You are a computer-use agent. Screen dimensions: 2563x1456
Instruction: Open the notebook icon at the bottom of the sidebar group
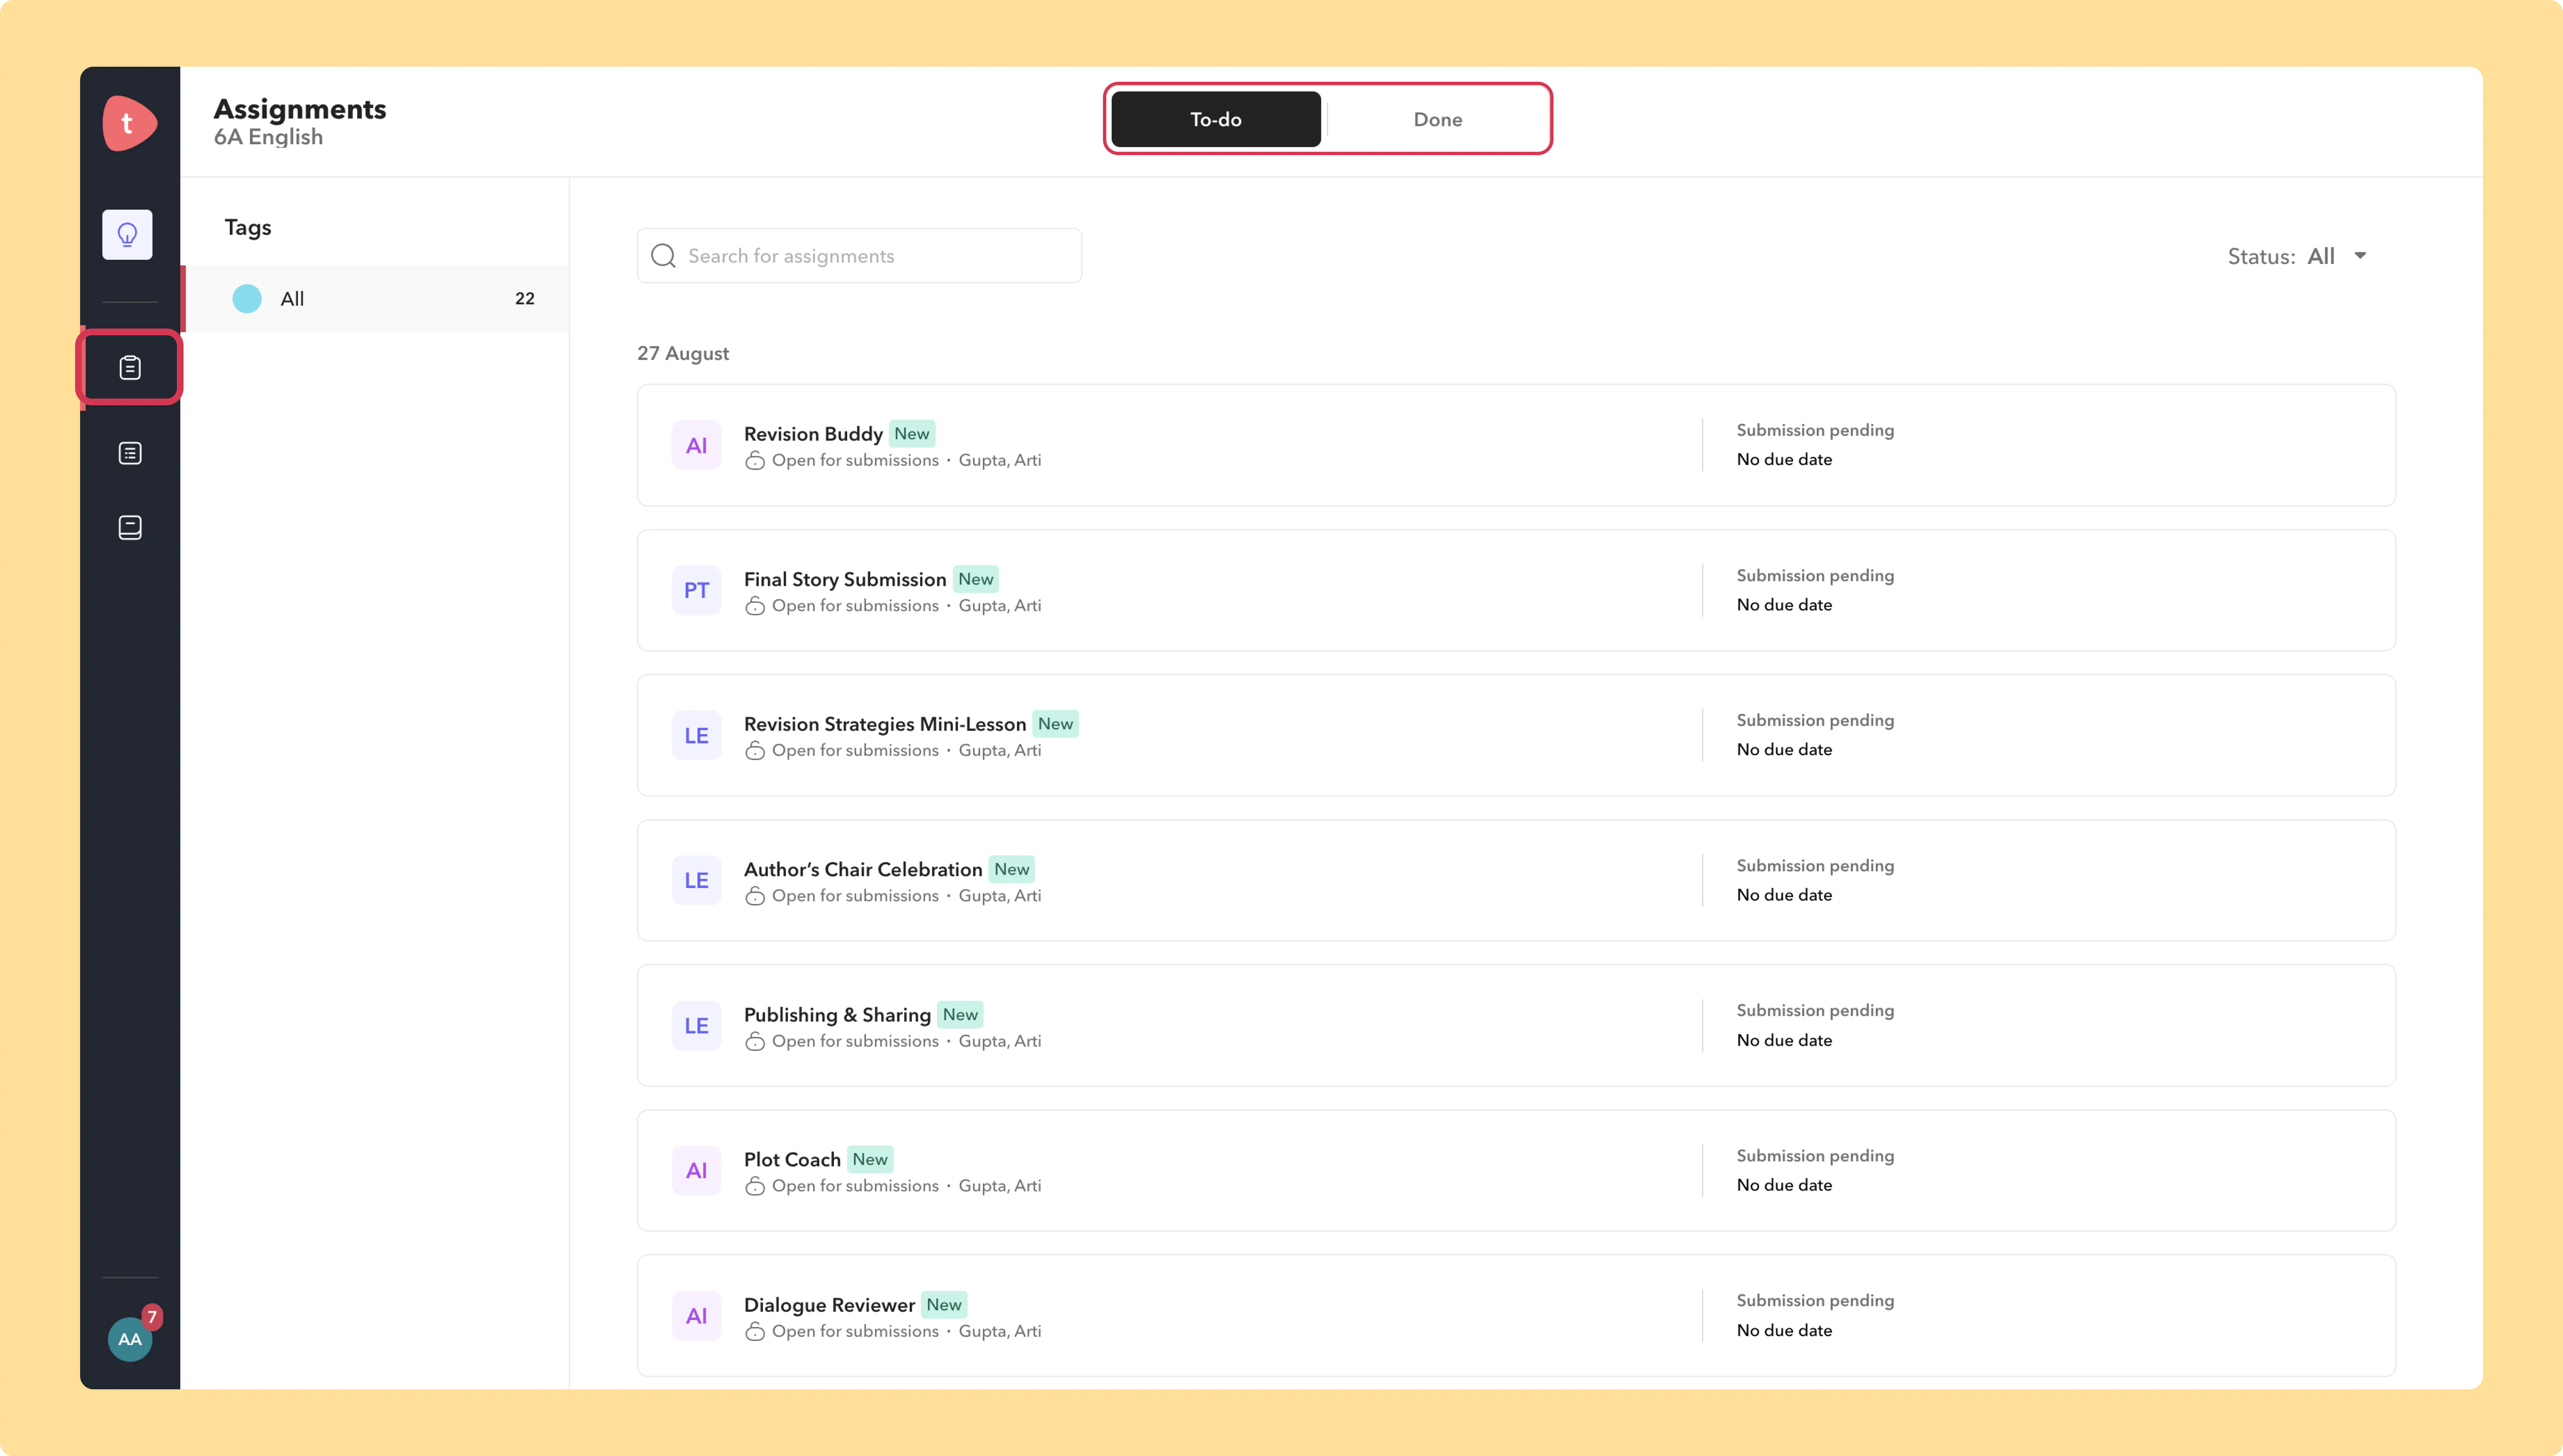click(130, 527)
